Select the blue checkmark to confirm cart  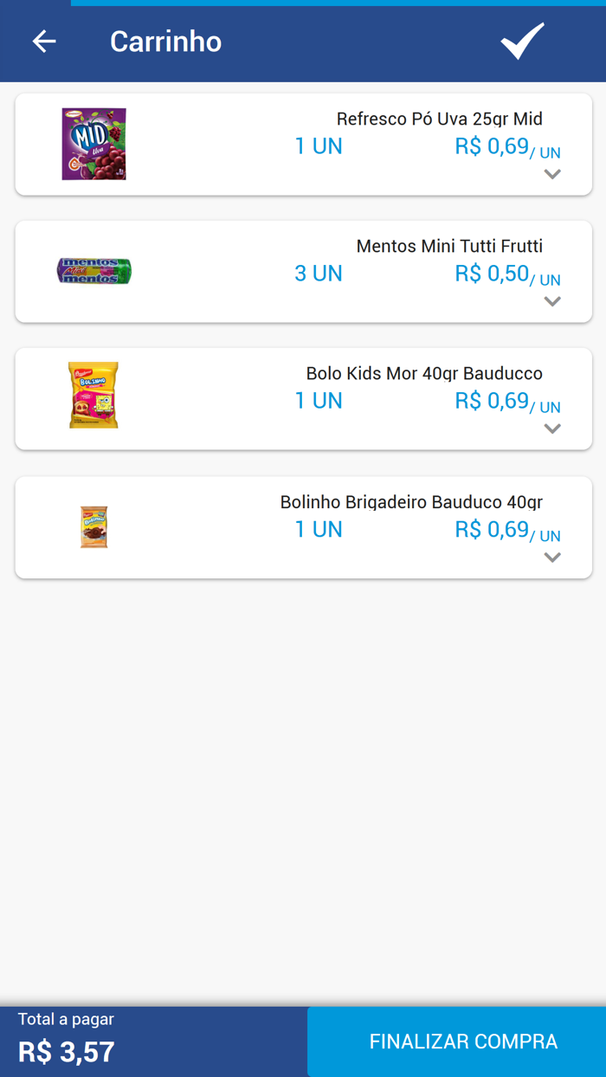pos(521,41)
